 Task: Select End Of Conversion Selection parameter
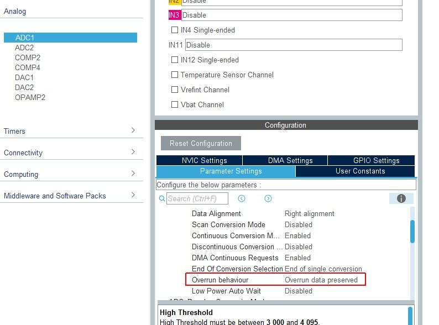[237, 269]
